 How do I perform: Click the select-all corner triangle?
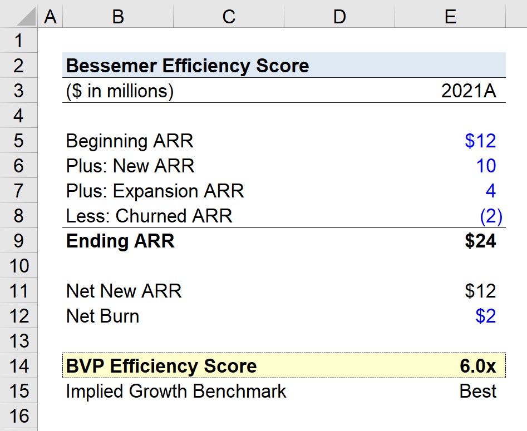point(26,17)
